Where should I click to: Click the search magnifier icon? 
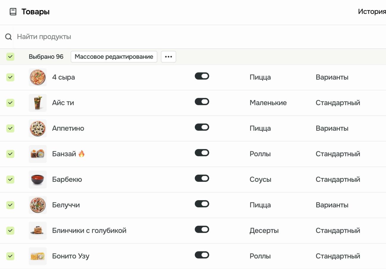coord(9,37)
